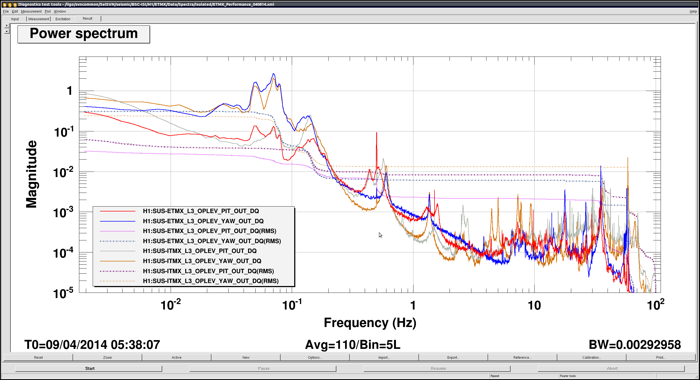The width and height of the screenshot is (700, 380).
Task: Select the Result tab
Action: coord(87,19)
